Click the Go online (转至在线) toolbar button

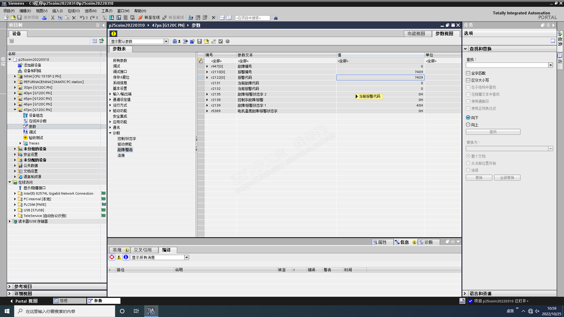(149, 18)
